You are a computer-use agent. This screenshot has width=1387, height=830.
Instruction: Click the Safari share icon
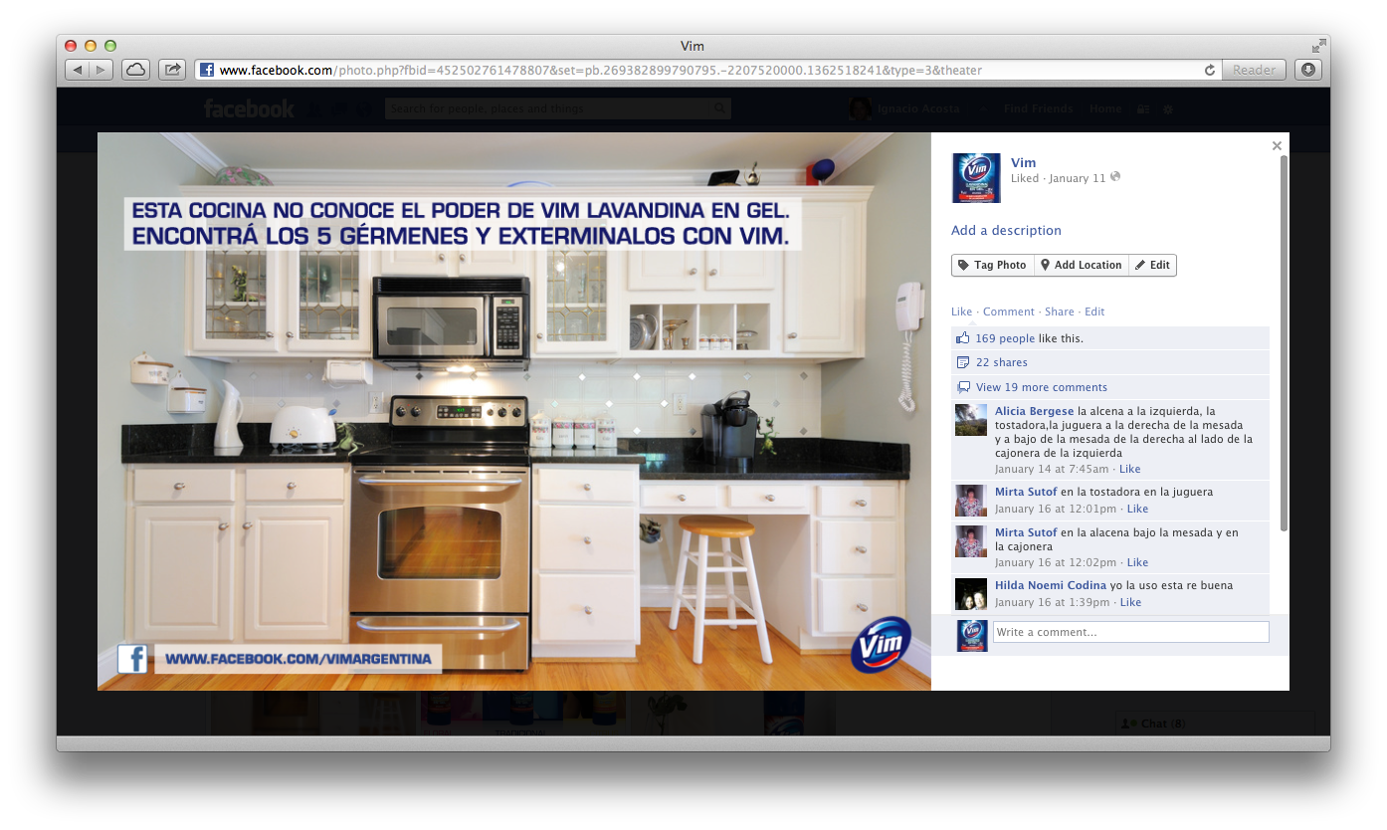coord(172,70)
